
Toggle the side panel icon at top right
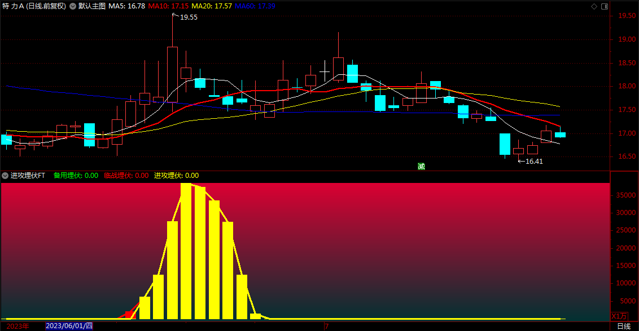pyautogui.click(x=605, y=6)
